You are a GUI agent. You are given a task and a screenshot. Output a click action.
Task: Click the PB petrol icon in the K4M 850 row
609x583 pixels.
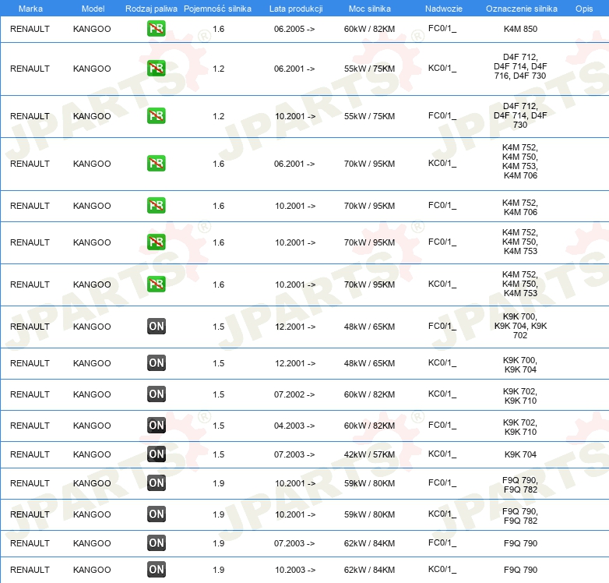pos(156,29)
